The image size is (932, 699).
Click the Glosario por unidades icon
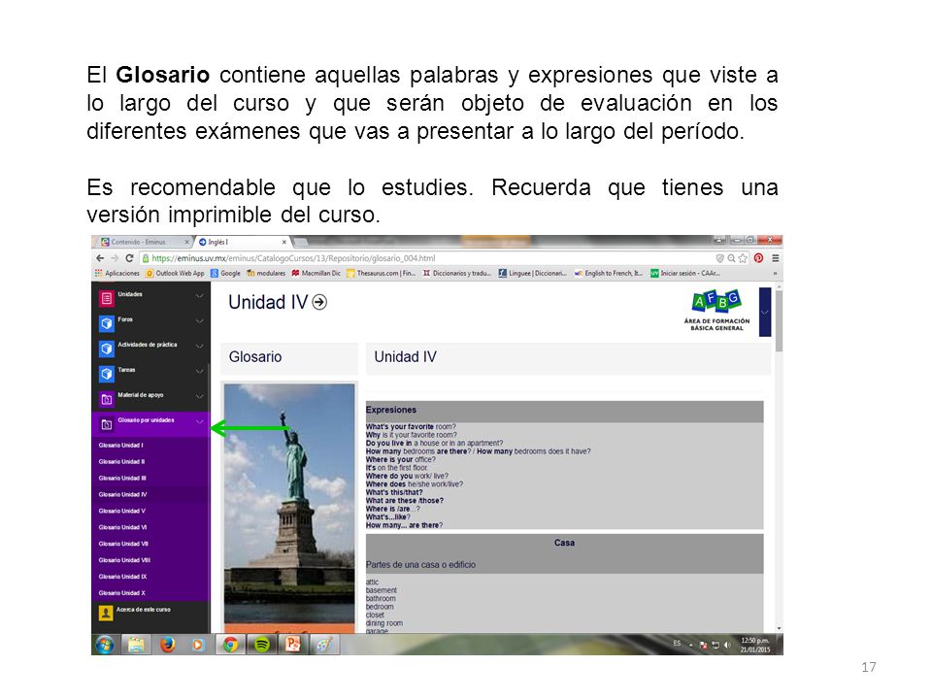(x=107, y=424)
